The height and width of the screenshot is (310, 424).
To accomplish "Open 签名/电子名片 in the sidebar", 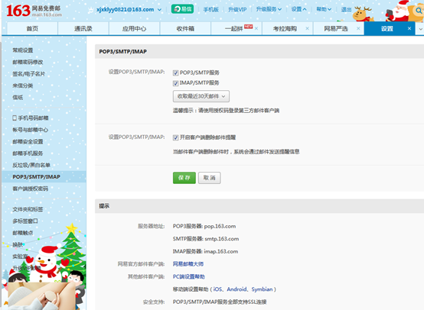I will click(x=28, y=74).
